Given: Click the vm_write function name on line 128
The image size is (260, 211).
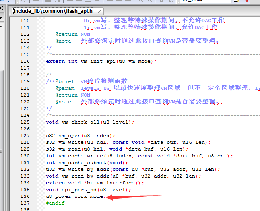Looking at the screenshot, I should [x=71, y=143].
